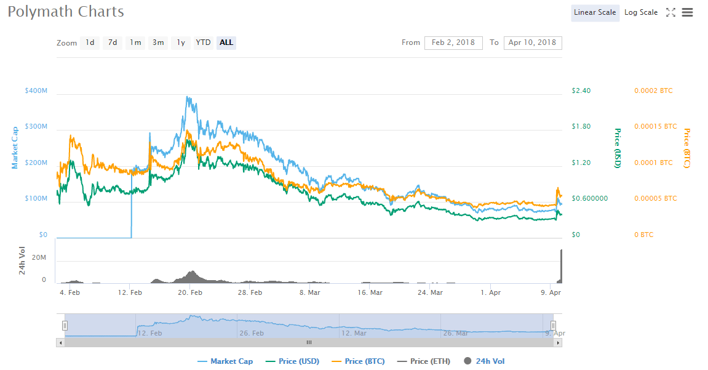Select the 1m zoom range
The width and height of the screenshot is (708, 370).
135,42
